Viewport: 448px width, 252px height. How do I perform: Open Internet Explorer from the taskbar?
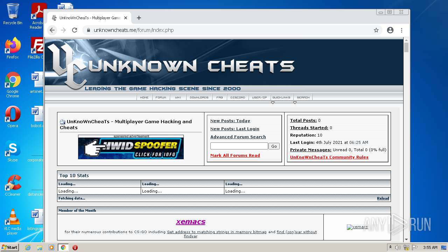pyautogui.click(x=28, y=247)
